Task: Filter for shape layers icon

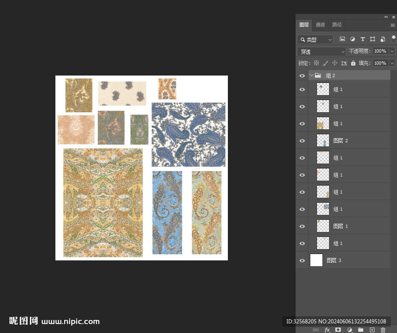Action: 372,39
